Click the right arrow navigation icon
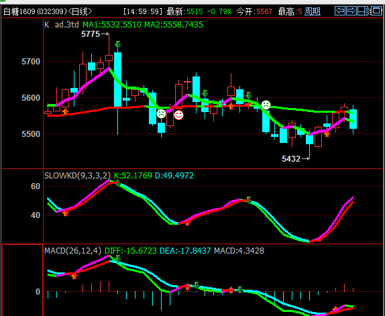This screenshot has width=385, height=316. 351,11
